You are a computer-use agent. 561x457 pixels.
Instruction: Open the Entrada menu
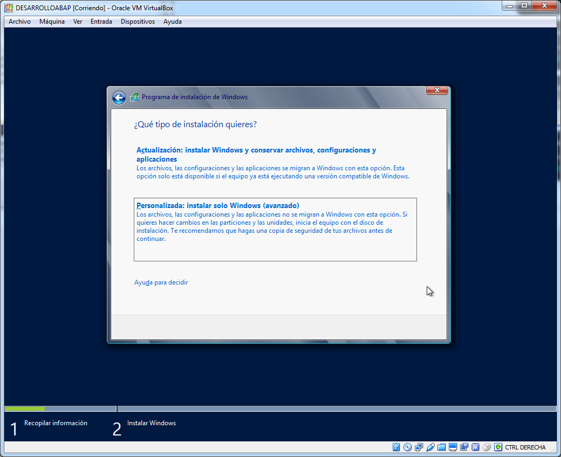coord(101,22)
